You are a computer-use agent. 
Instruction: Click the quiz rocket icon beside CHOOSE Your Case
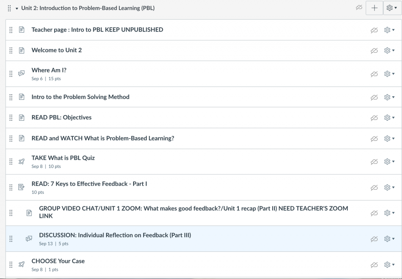(x=22, y=264)
